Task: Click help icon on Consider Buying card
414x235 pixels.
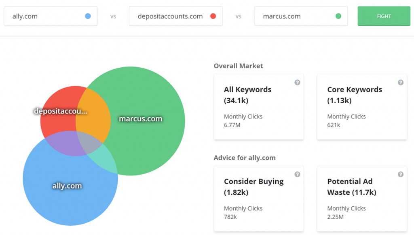Action: pyautogui.click(x=297, y=175)
